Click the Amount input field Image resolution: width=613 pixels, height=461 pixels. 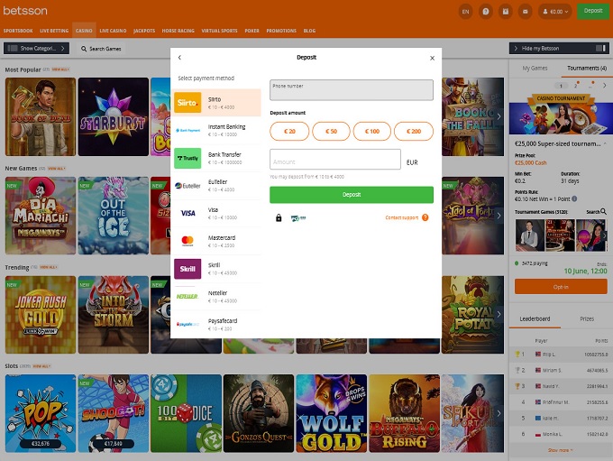pos(334,160)
